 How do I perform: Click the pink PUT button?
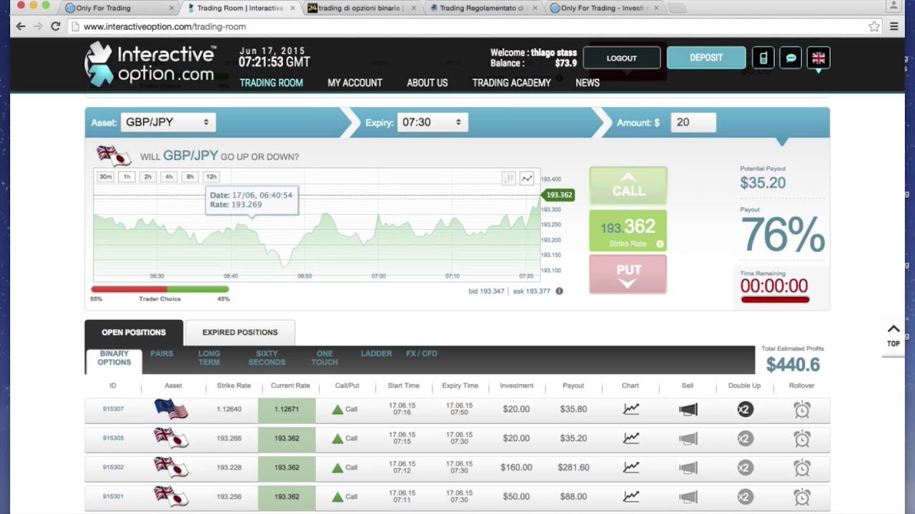tap(628, 274)
